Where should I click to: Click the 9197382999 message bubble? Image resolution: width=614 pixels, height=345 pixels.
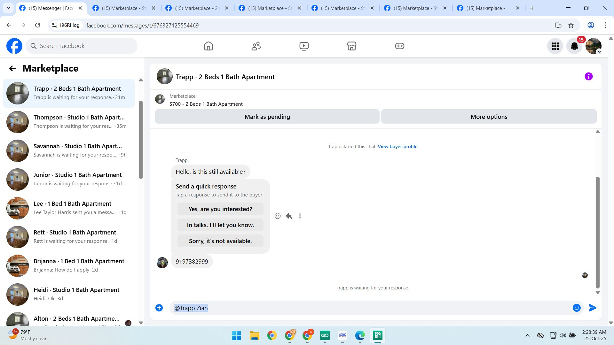coord(192,261)
